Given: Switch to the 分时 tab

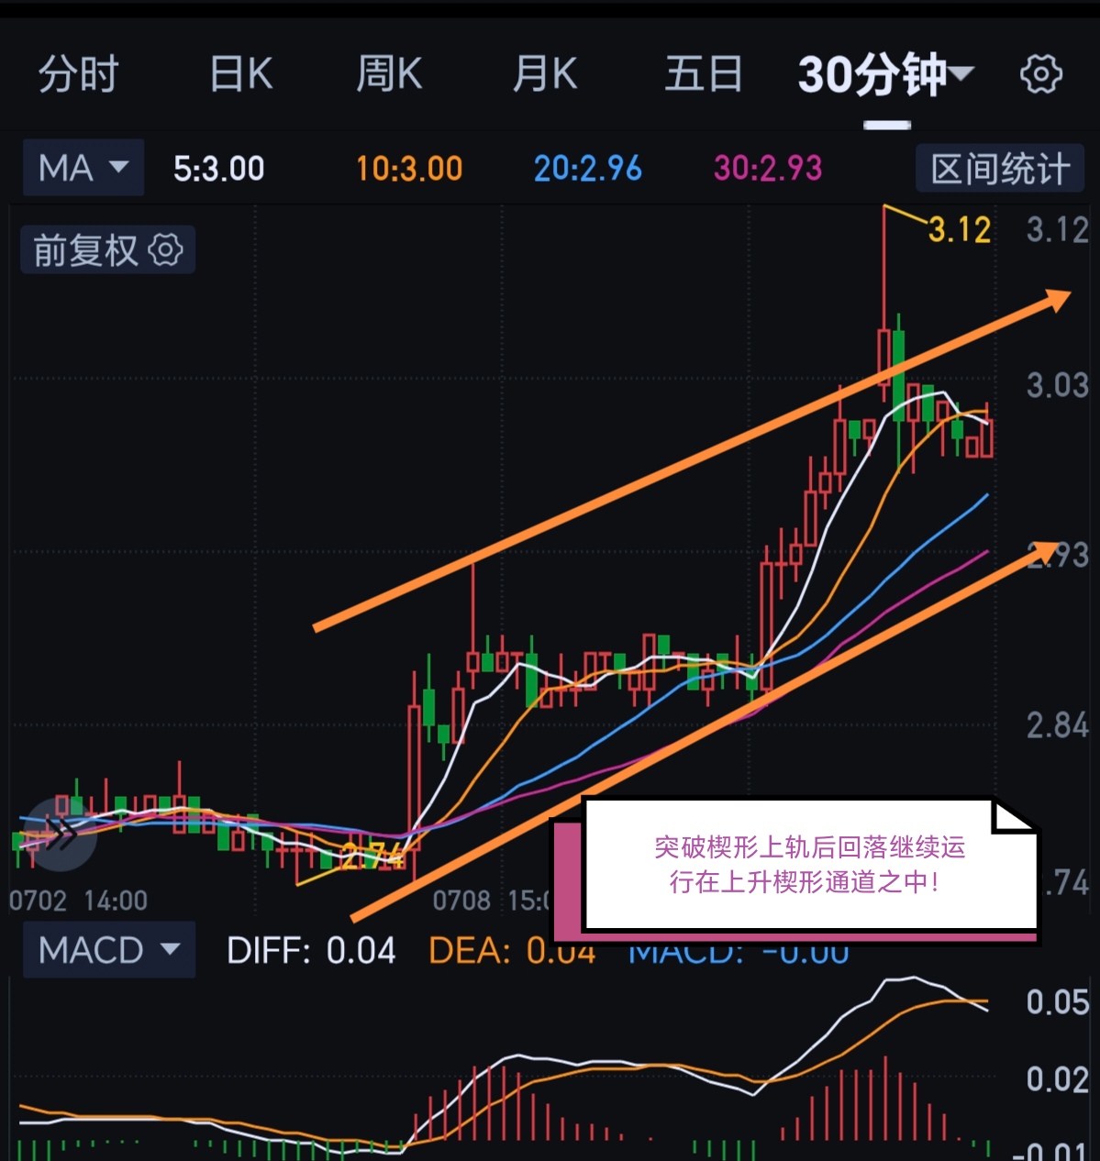Looking at the screenshot, I should [79, 74].
